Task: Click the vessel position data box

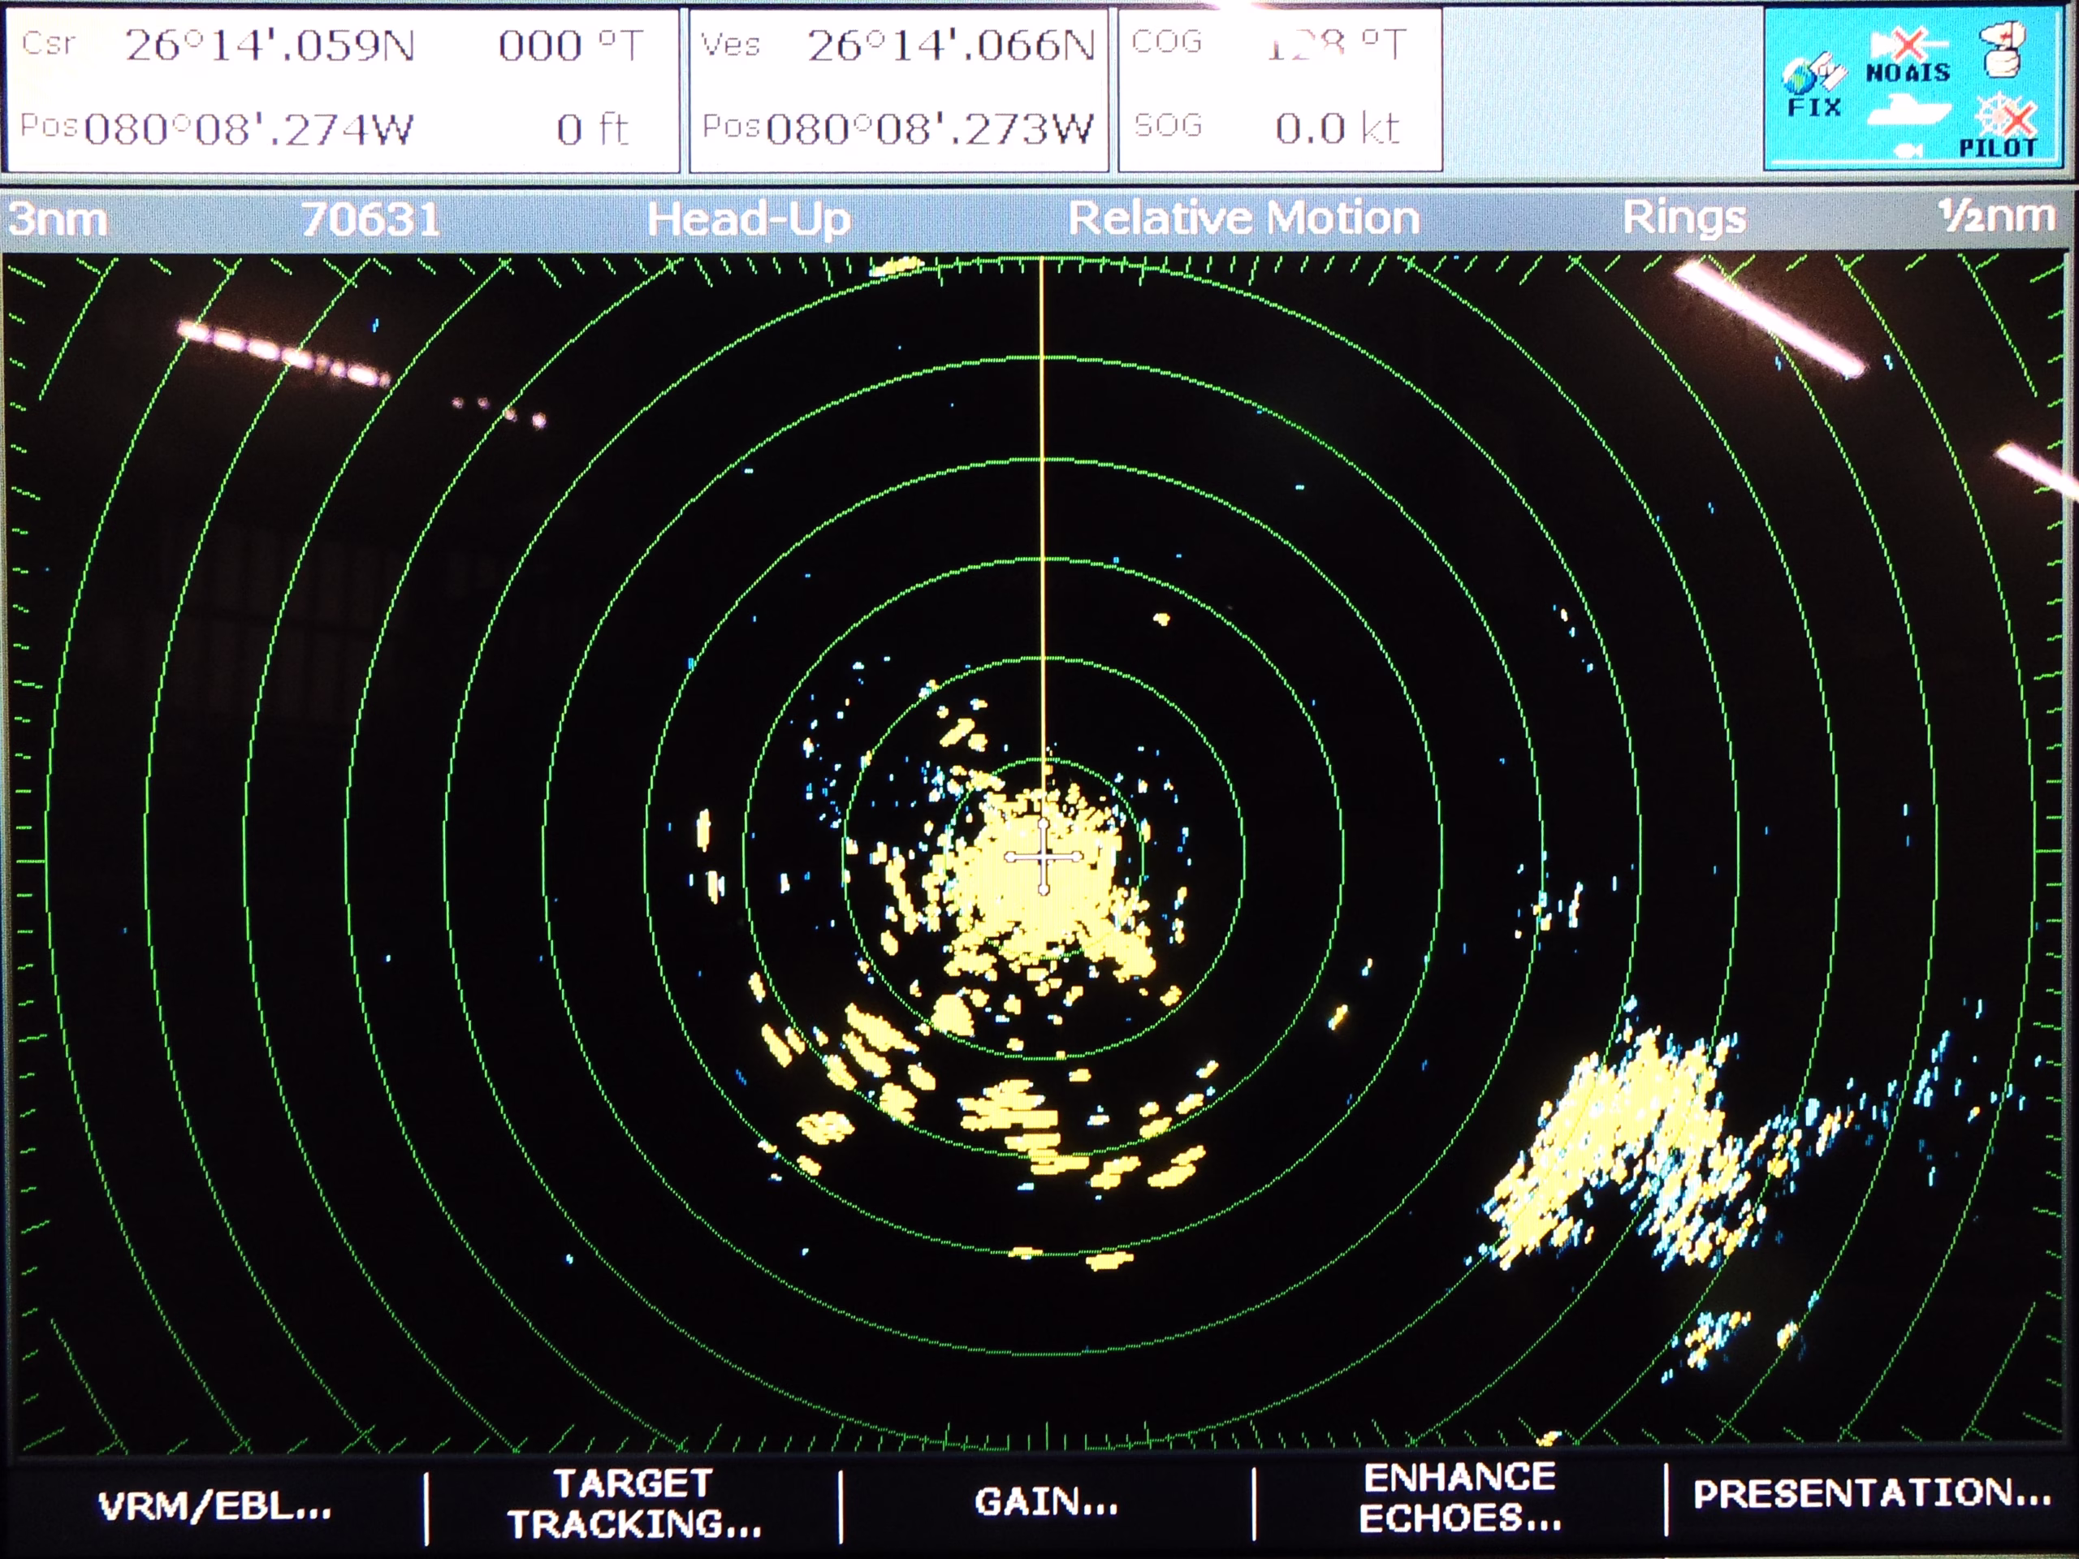Action: (898, 89)
